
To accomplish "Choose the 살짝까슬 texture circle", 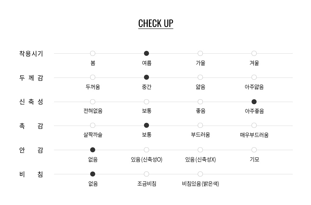I will (x=93, y=125).
